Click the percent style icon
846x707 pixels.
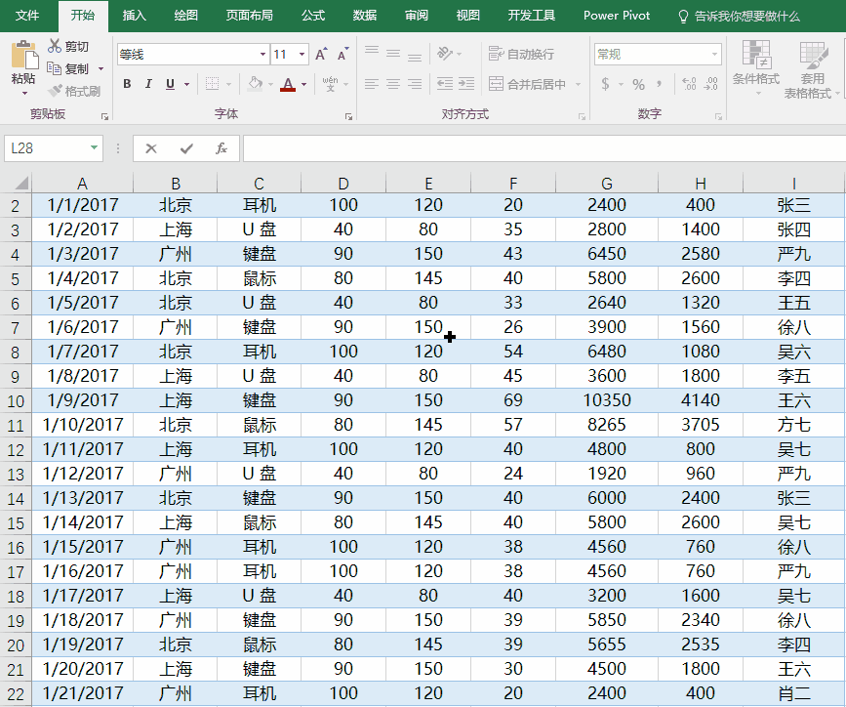[638, 84]
